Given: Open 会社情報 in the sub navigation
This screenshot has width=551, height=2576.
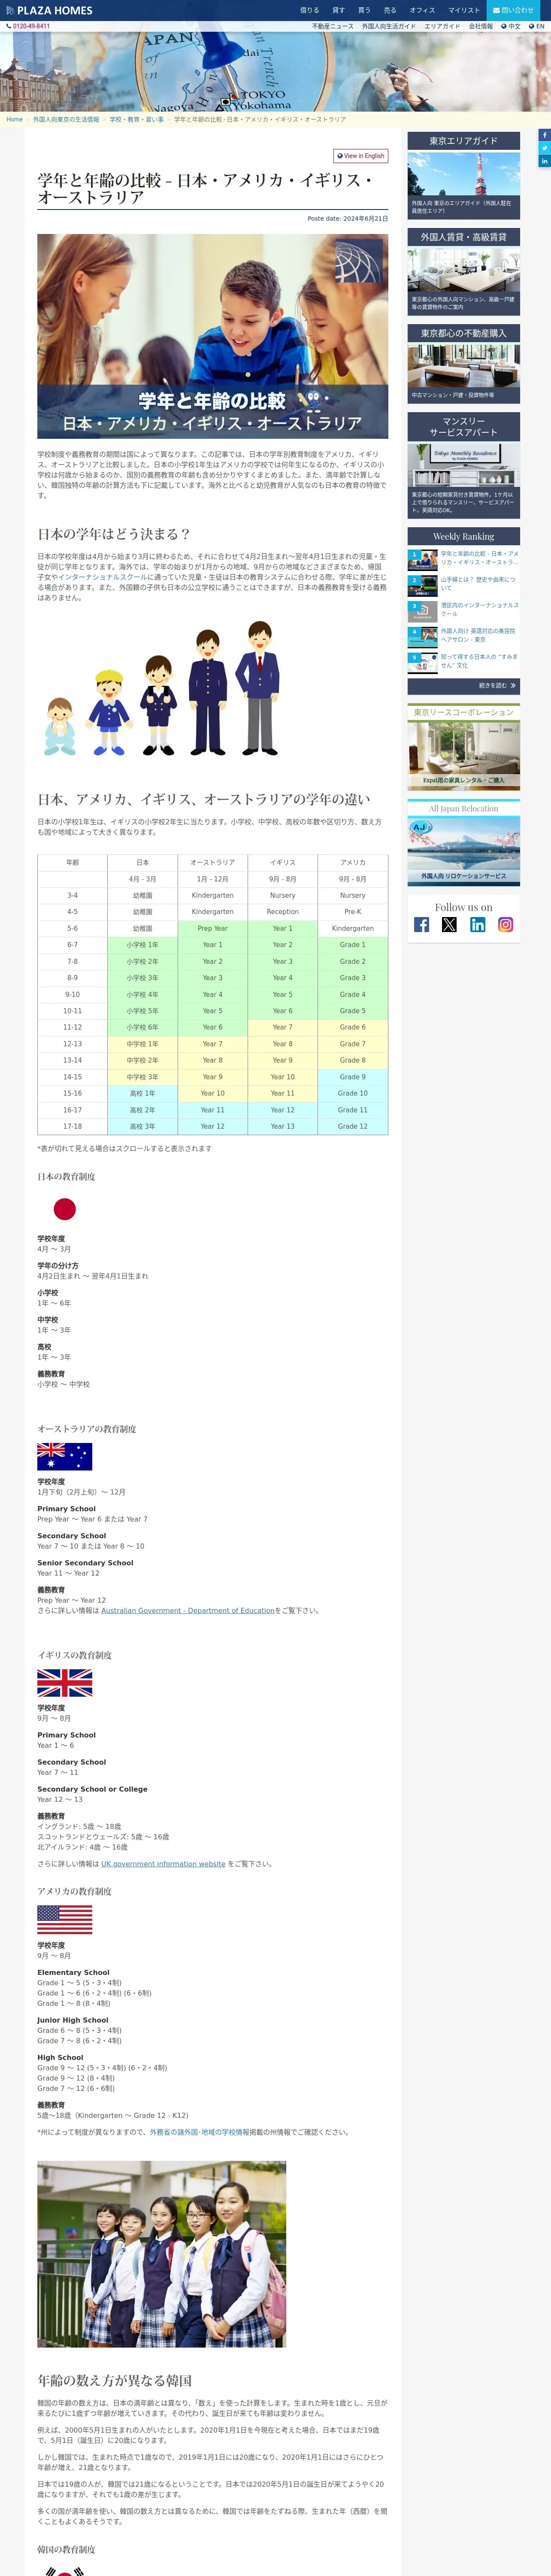Looking at the screenshot, I should (481, 26).
